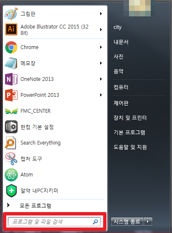
Task: Select the '캡처 도구' label text
Action: [x=31, y=159]
